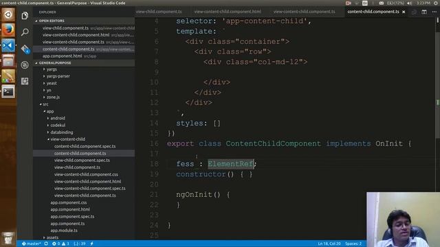The height and width of the screenshot is (247, 440).
Task: Click the lightning bolt status bar icon
Action: (x=91, y=244)
